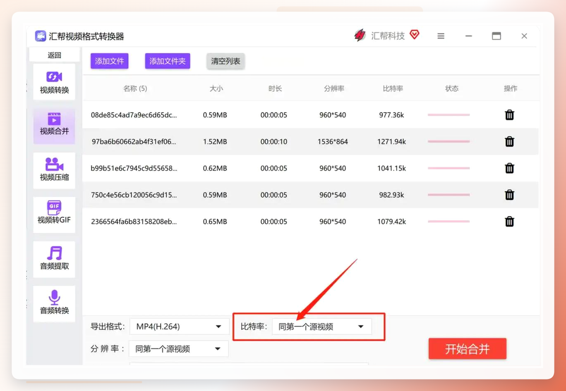Click the 00:00:10 duration cell
Viewport: 566px width, 391px height.
click(x=273, y=141)
